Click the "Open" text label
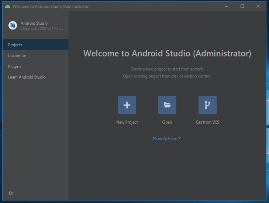Viewport: 269px width, 203px height. pyautogui.click(x=167, y=122)
